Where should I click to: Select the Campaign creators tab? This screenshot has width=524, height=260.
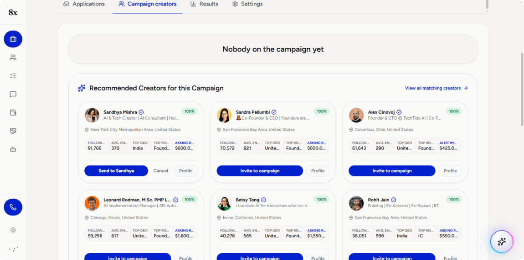click(147, 4)
